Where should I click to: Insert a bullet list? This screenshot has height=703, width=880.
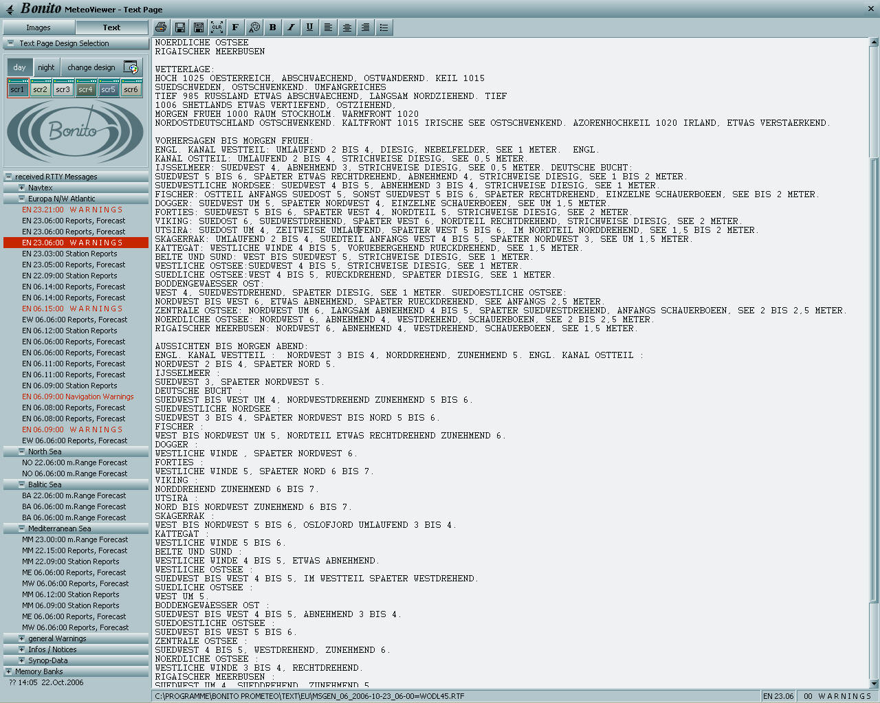pos(384,27)
